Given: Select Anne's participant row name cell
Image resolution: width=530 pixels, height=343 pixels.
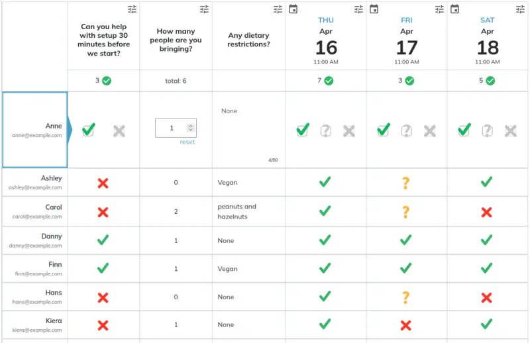Looking at the screenshot, I should pyautogui.click(x=35, y=130).
